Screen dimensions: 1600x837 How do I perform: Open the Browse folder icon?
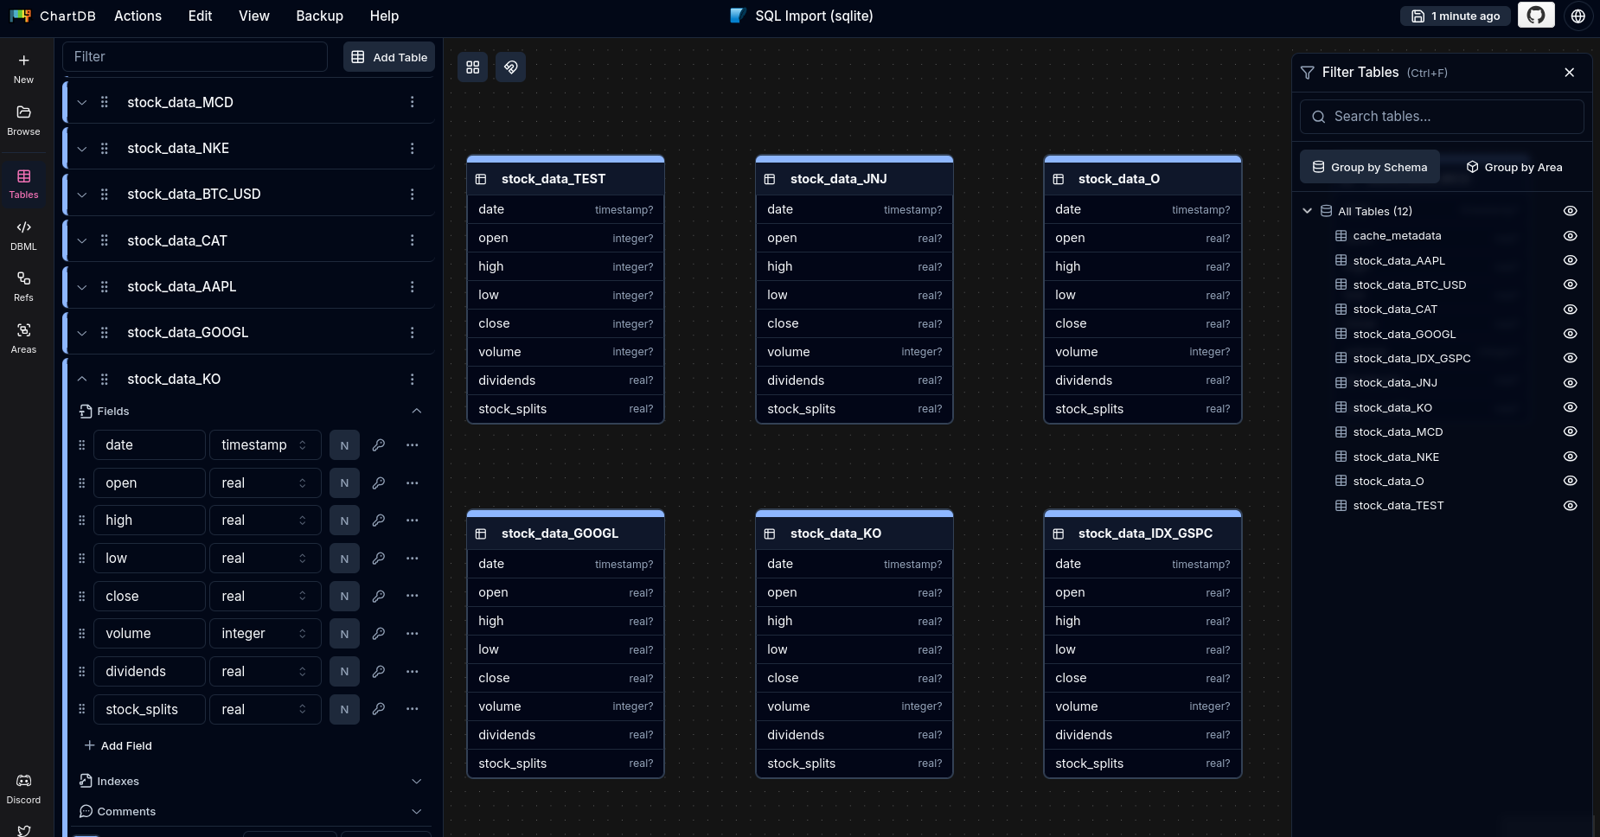23,119
